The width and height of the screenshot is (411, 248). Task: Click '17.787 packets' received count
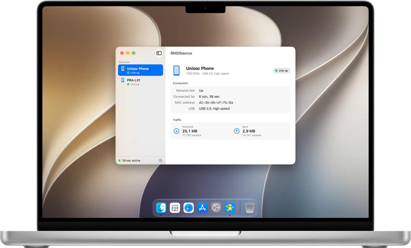(192, 135)
